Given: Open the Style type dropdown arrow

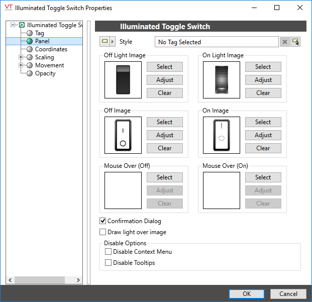Looking at the screenshot, I should point(113,42).
